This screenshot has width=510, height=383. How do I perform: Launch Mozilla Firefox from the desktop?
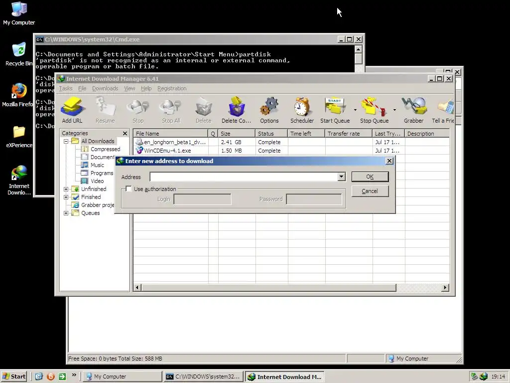click(18, 95)
